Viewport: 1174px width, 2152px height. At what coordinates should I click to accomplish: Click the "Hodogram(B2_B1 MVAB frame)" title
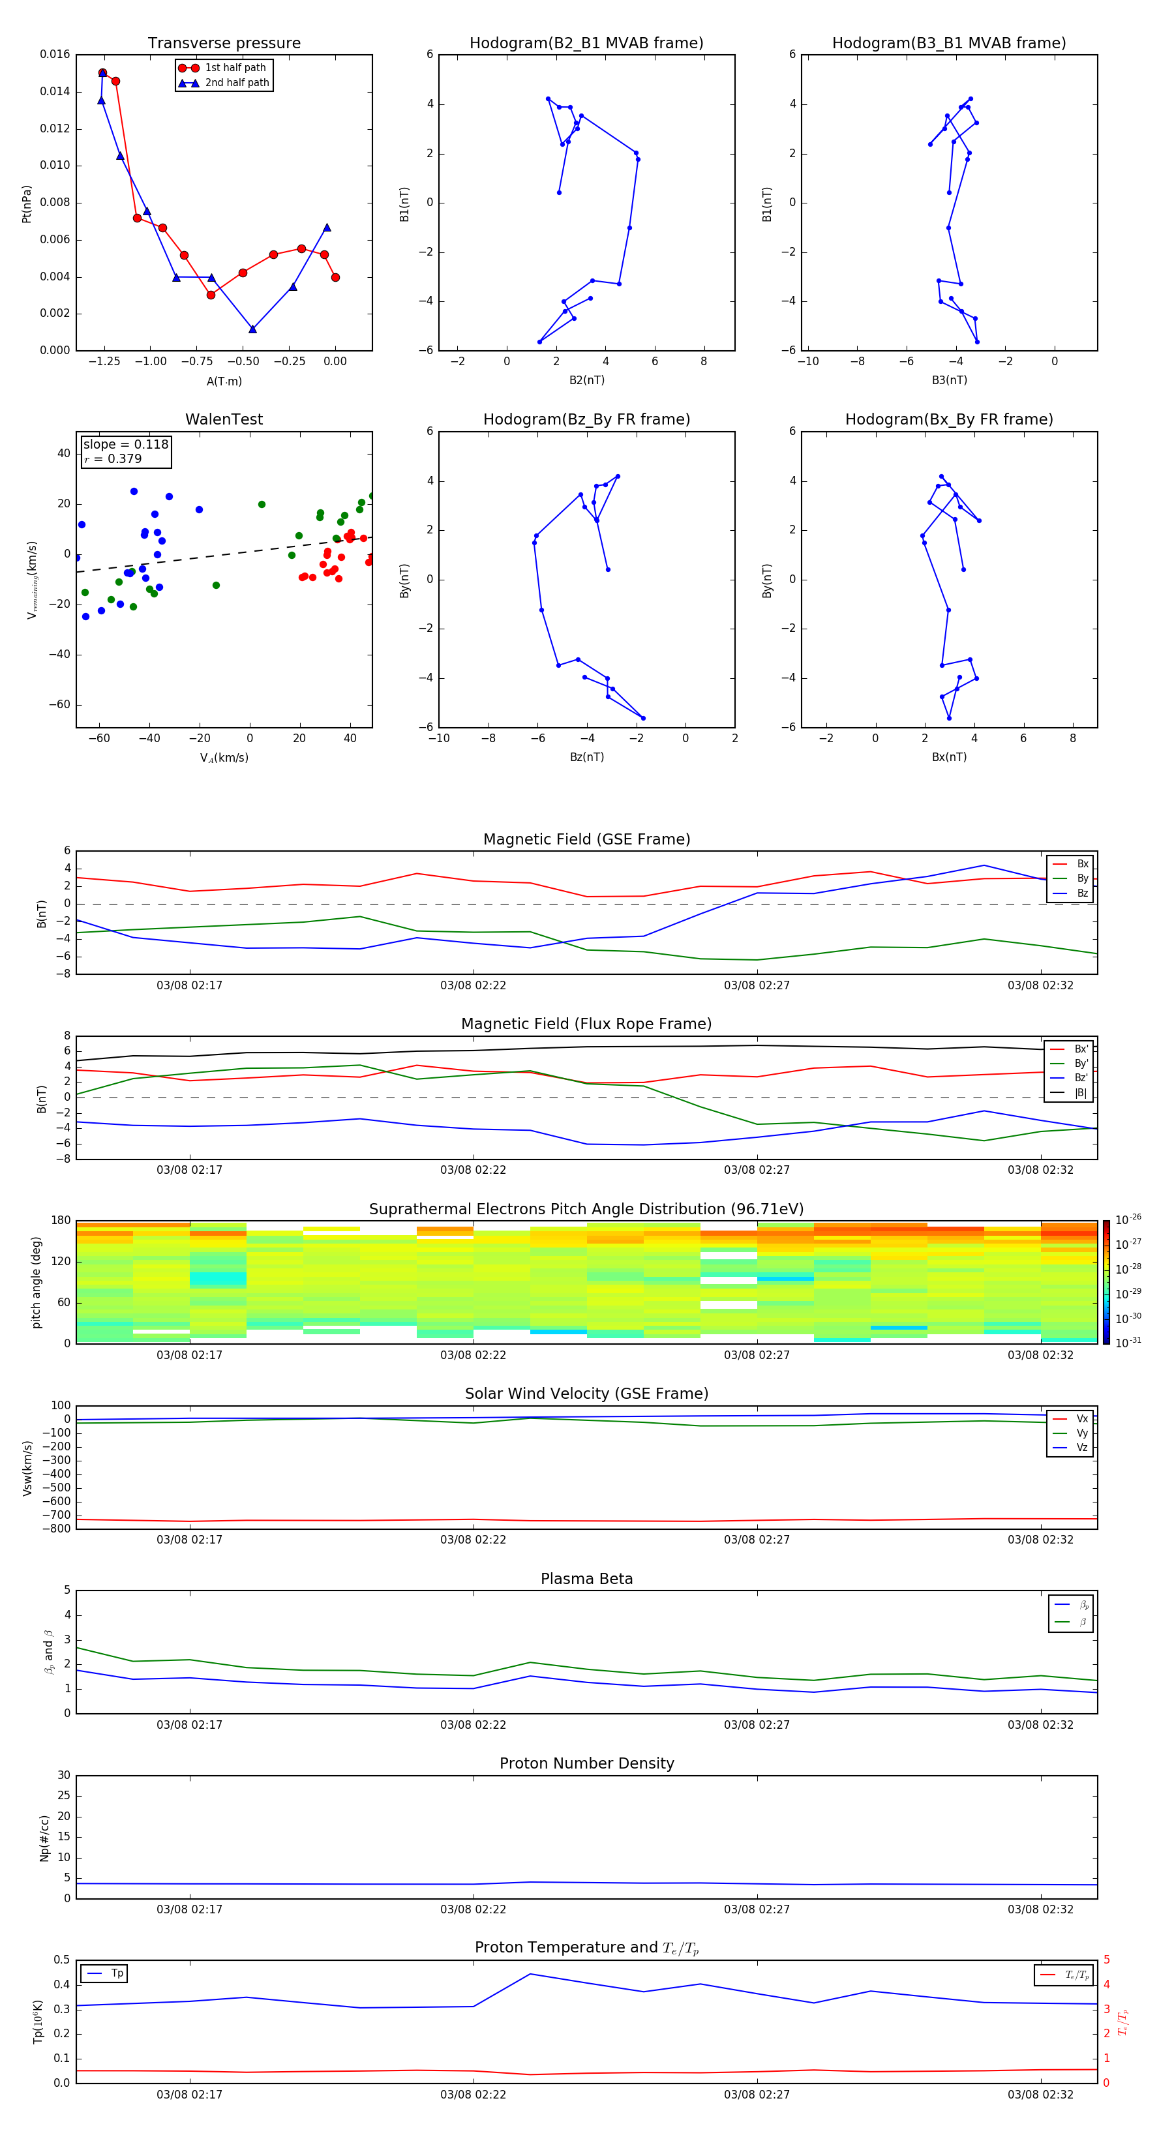[x=586, y=44]
